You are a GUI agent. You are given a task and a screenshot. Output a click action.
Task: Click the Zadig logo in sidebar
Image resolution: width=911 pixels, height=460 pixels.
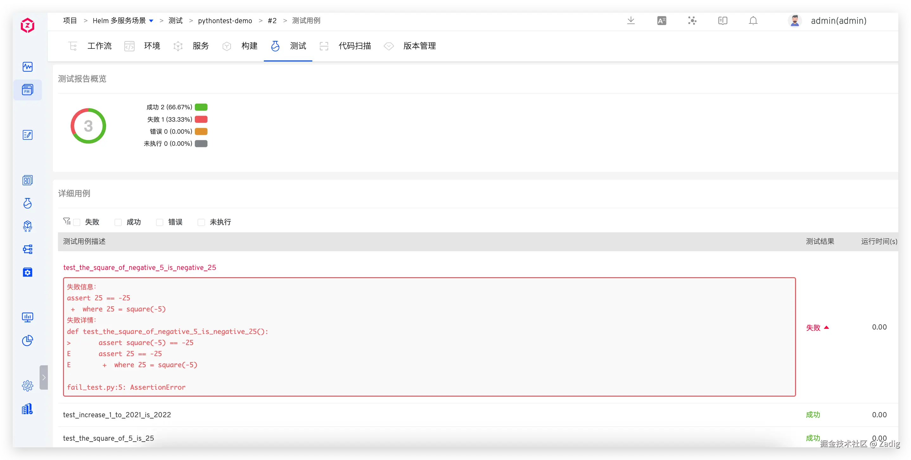pyautogui.click(x=27, y=25)
